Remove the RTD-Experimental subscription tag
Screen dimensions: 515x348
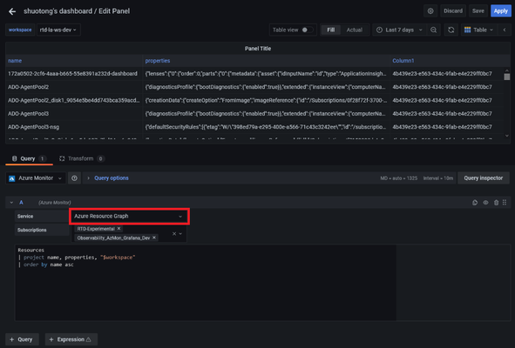tap(119, 229)
